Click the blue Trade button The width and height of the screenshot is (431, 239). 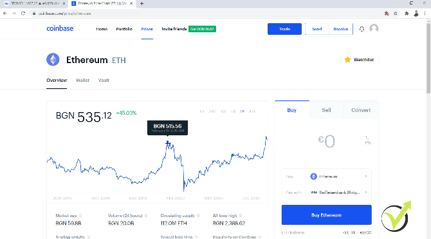[284, 29]
